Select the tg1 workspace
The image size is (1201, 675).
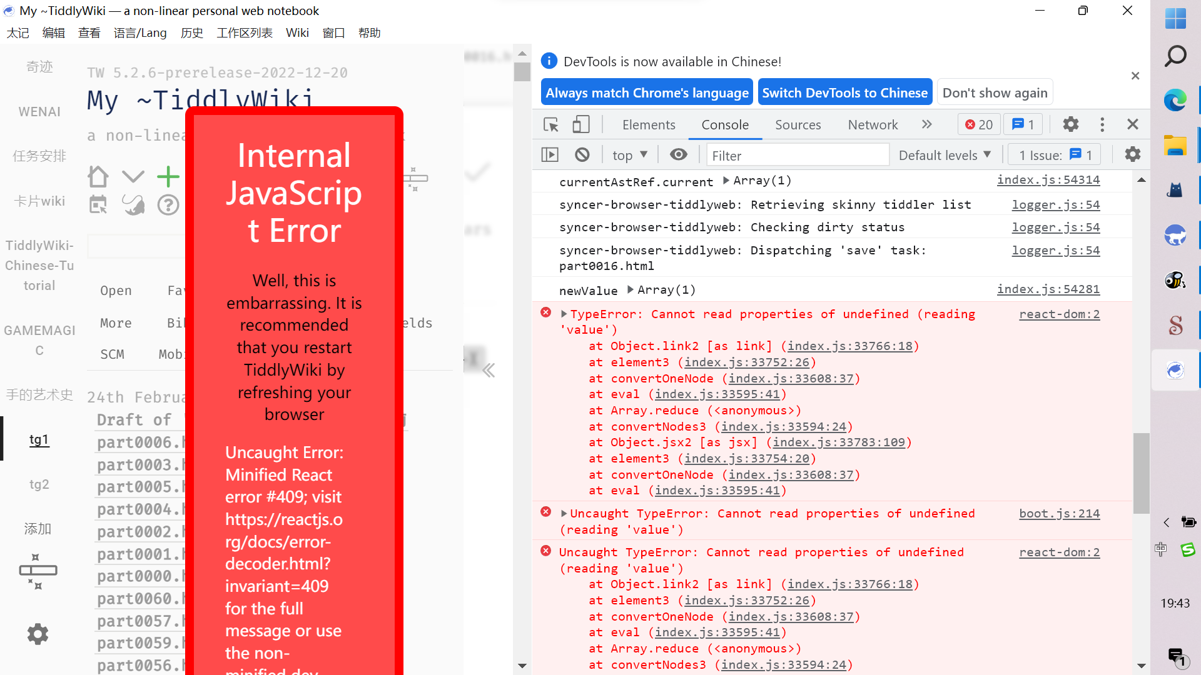[39, 439]
